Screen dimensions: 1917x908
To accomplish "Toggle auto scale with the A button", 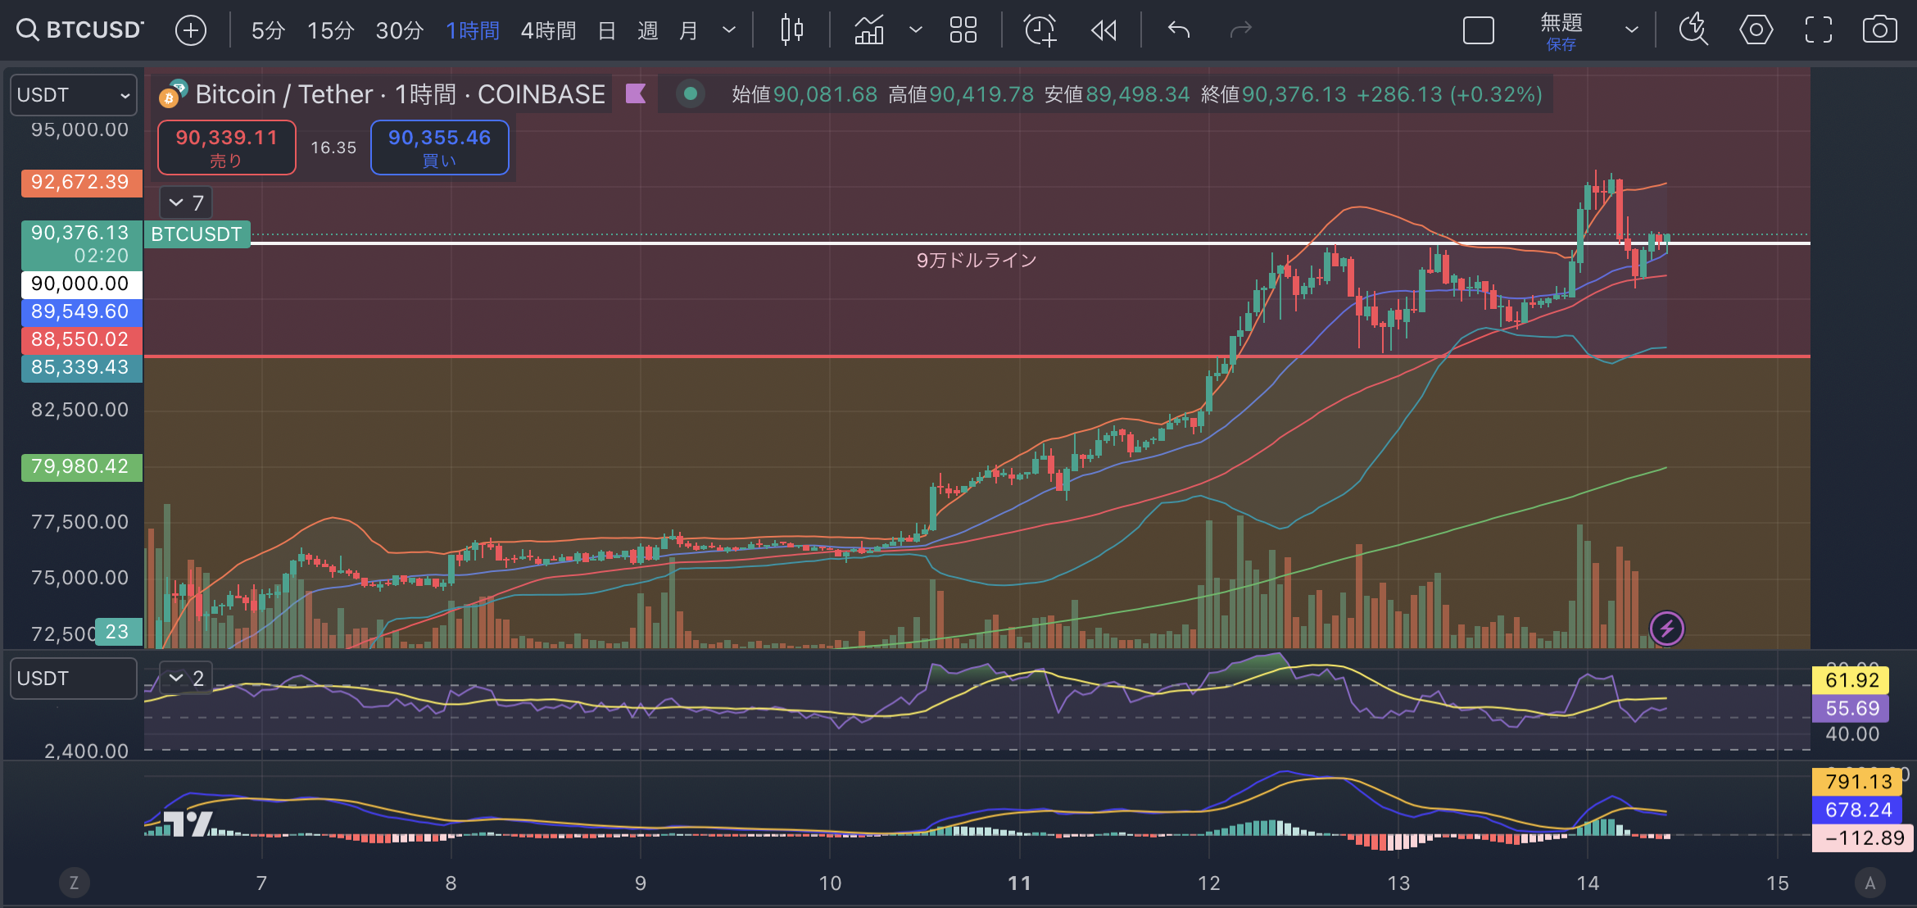I will tap(1869, 883).
